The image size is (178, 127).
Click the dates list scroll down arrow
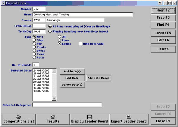[x=54, y=98]
